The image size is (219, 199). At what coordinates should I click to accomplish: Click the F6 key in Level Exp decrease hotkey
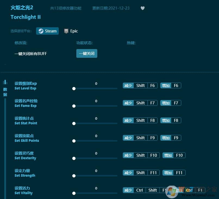(x=152, y=86)
